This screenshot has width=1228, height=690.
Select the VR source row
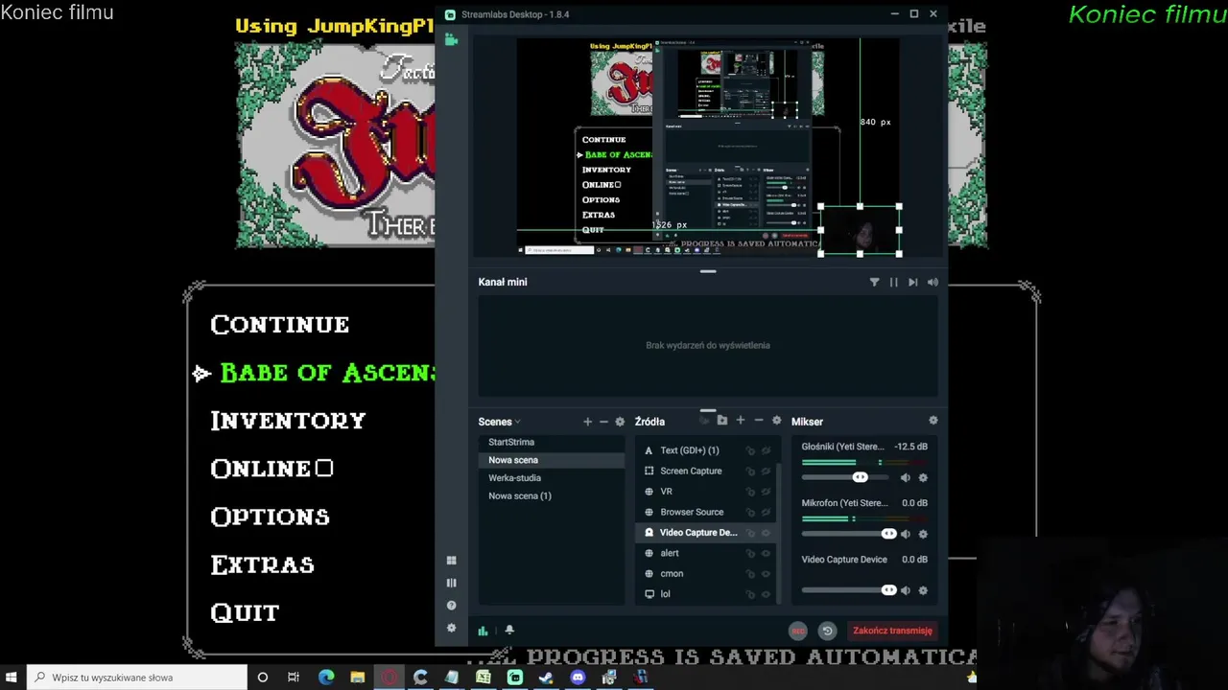pyautogui.click(x=705, y=492)
